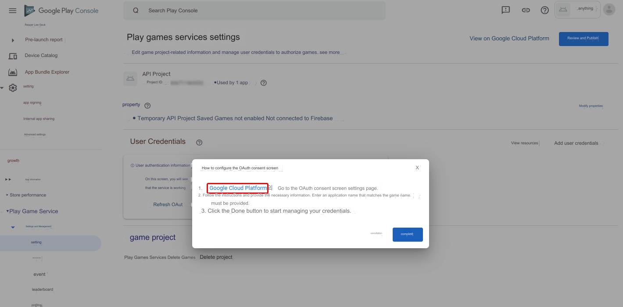Click Modify properties

591,106
